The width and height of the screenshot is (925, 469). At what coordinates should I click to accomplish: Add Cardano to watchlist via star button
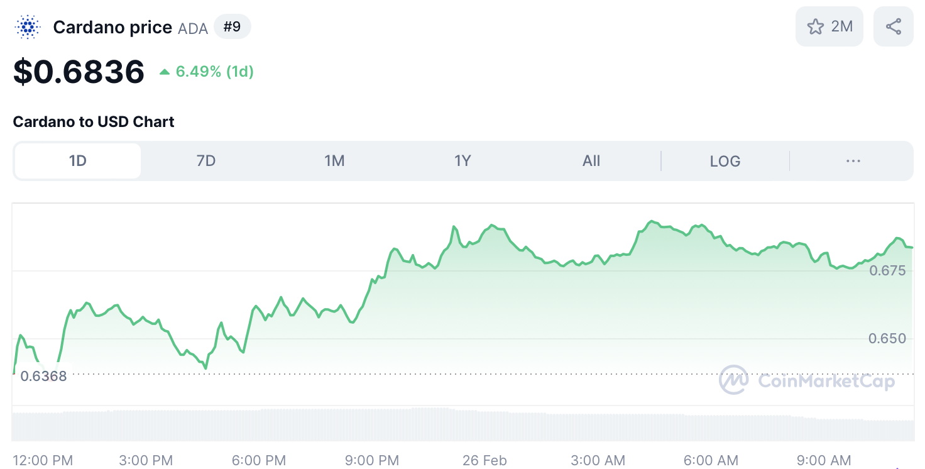pos(829,26)
